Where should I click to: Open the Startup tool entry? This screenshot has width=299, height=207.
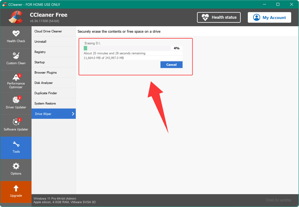tap(39, 62)
